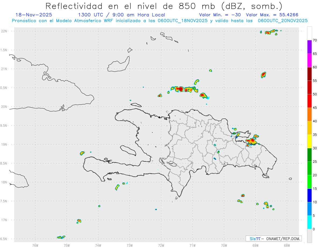Click the 'Valor Min. = -30' text
The height and width of the screenshot is (249, 322).
click(220, 15)
